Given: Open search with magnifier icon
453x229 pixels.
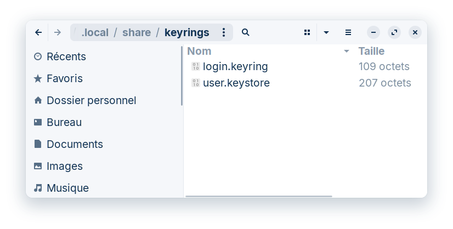Looking at the screenshot, I should coord(246,33).
